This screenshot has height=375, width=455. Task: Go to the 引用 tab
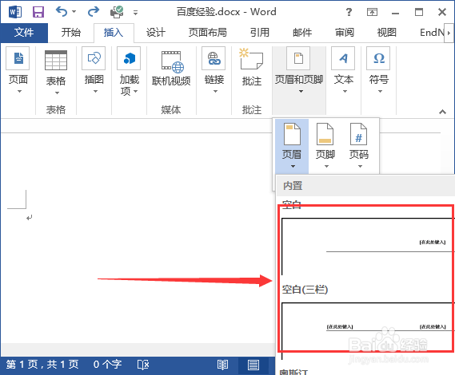[260, 33]
